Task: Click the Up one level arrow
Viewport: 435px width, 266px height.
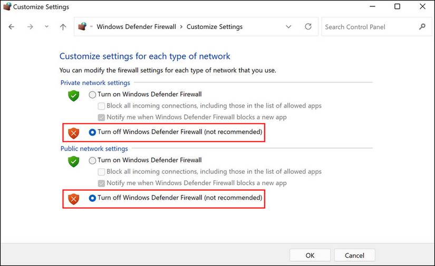Action: [63, 27]
